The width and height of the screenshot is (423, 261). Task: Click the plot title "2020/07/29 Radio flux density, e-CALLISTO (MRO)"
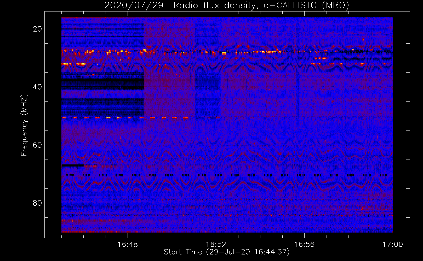click(x=227, y=5)
